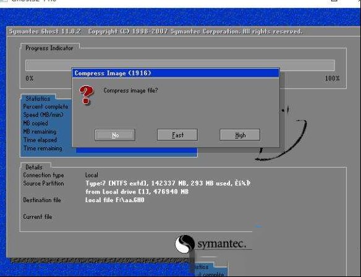This screenshot has width=361, height=277.
Task: Click the 'Local file F:\aa.GHO' value
Action: point(114,200)
